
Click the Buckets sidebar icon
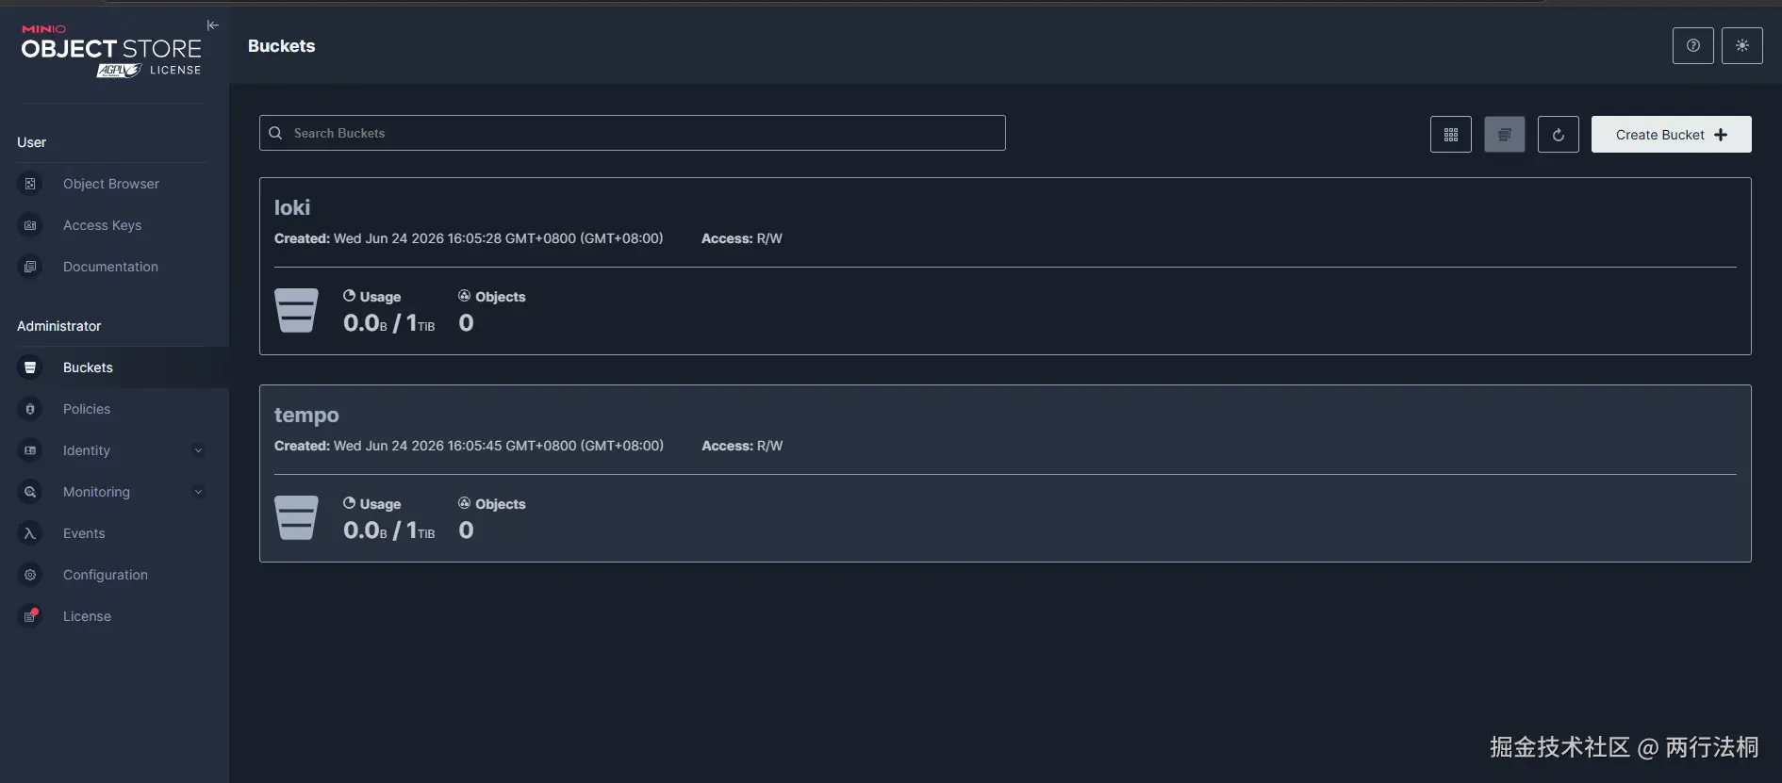tap(30, 367)
